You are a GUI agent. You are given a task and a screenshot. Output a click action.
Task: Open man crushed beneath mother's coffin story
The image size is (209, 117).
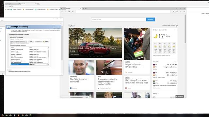pos(109,75)
